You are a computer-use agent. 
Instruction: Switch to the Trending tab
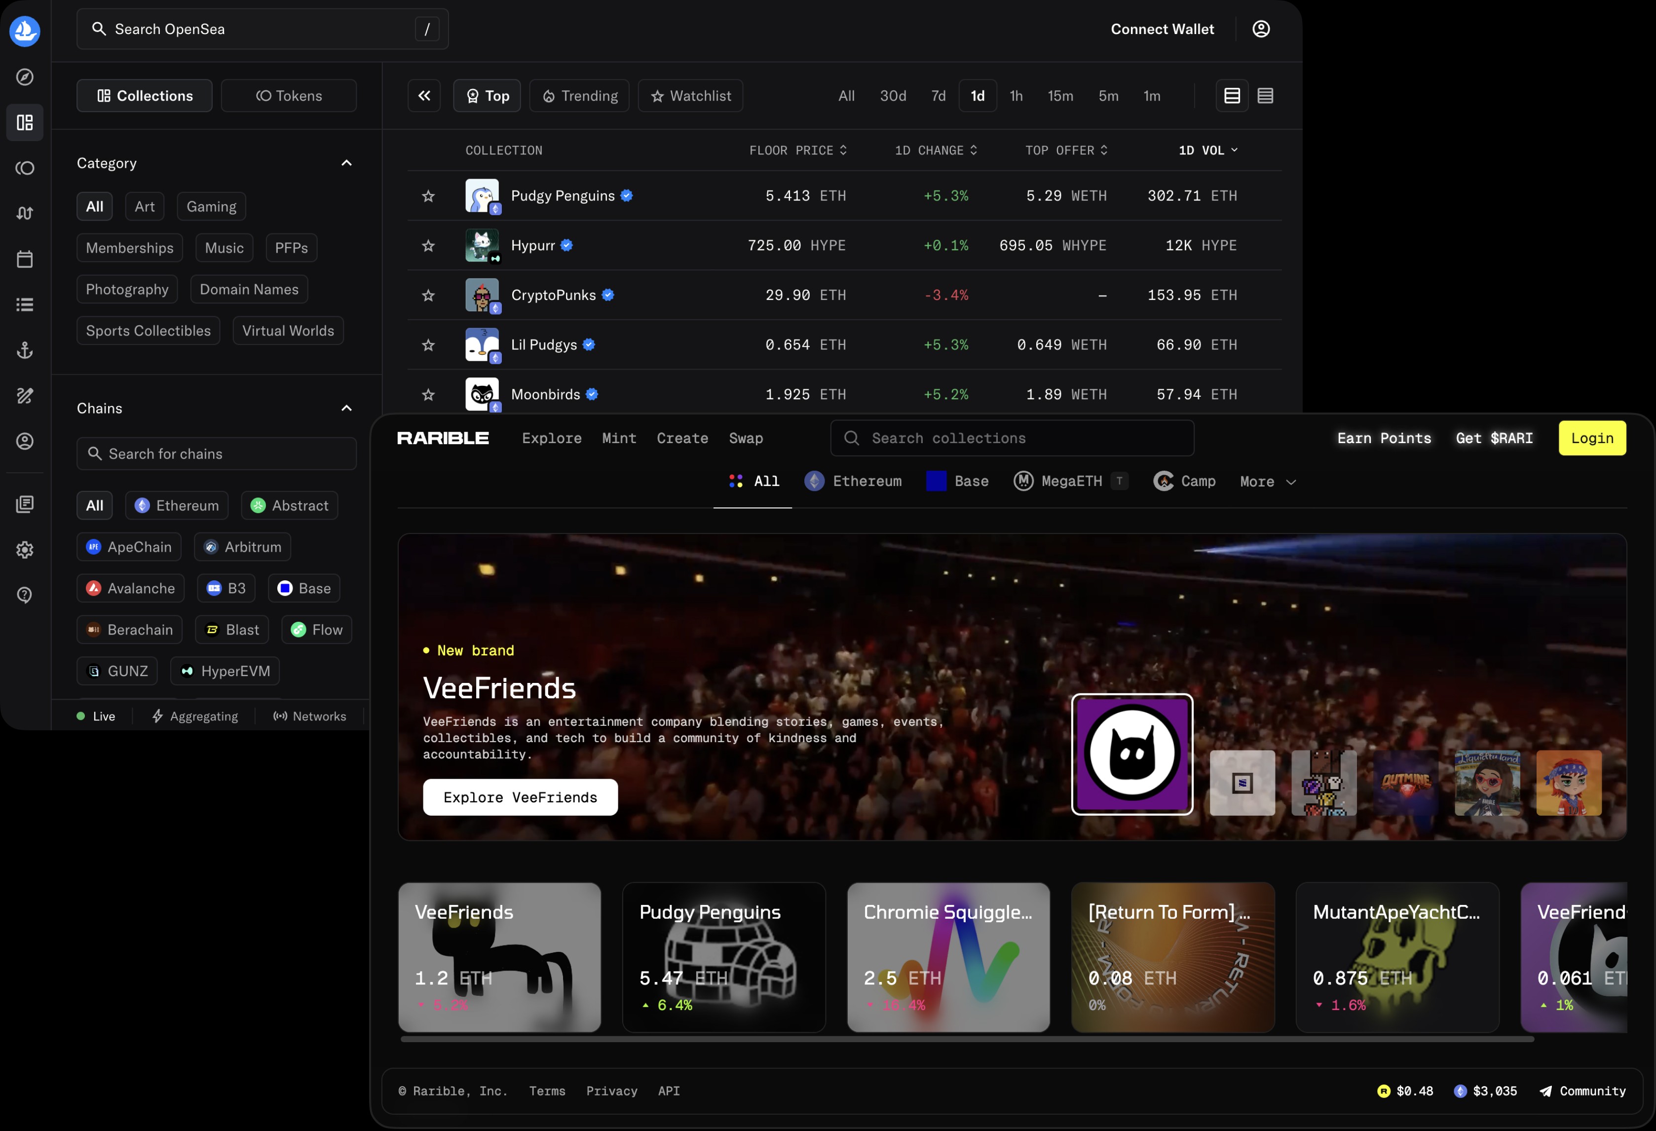click(579, 96)
